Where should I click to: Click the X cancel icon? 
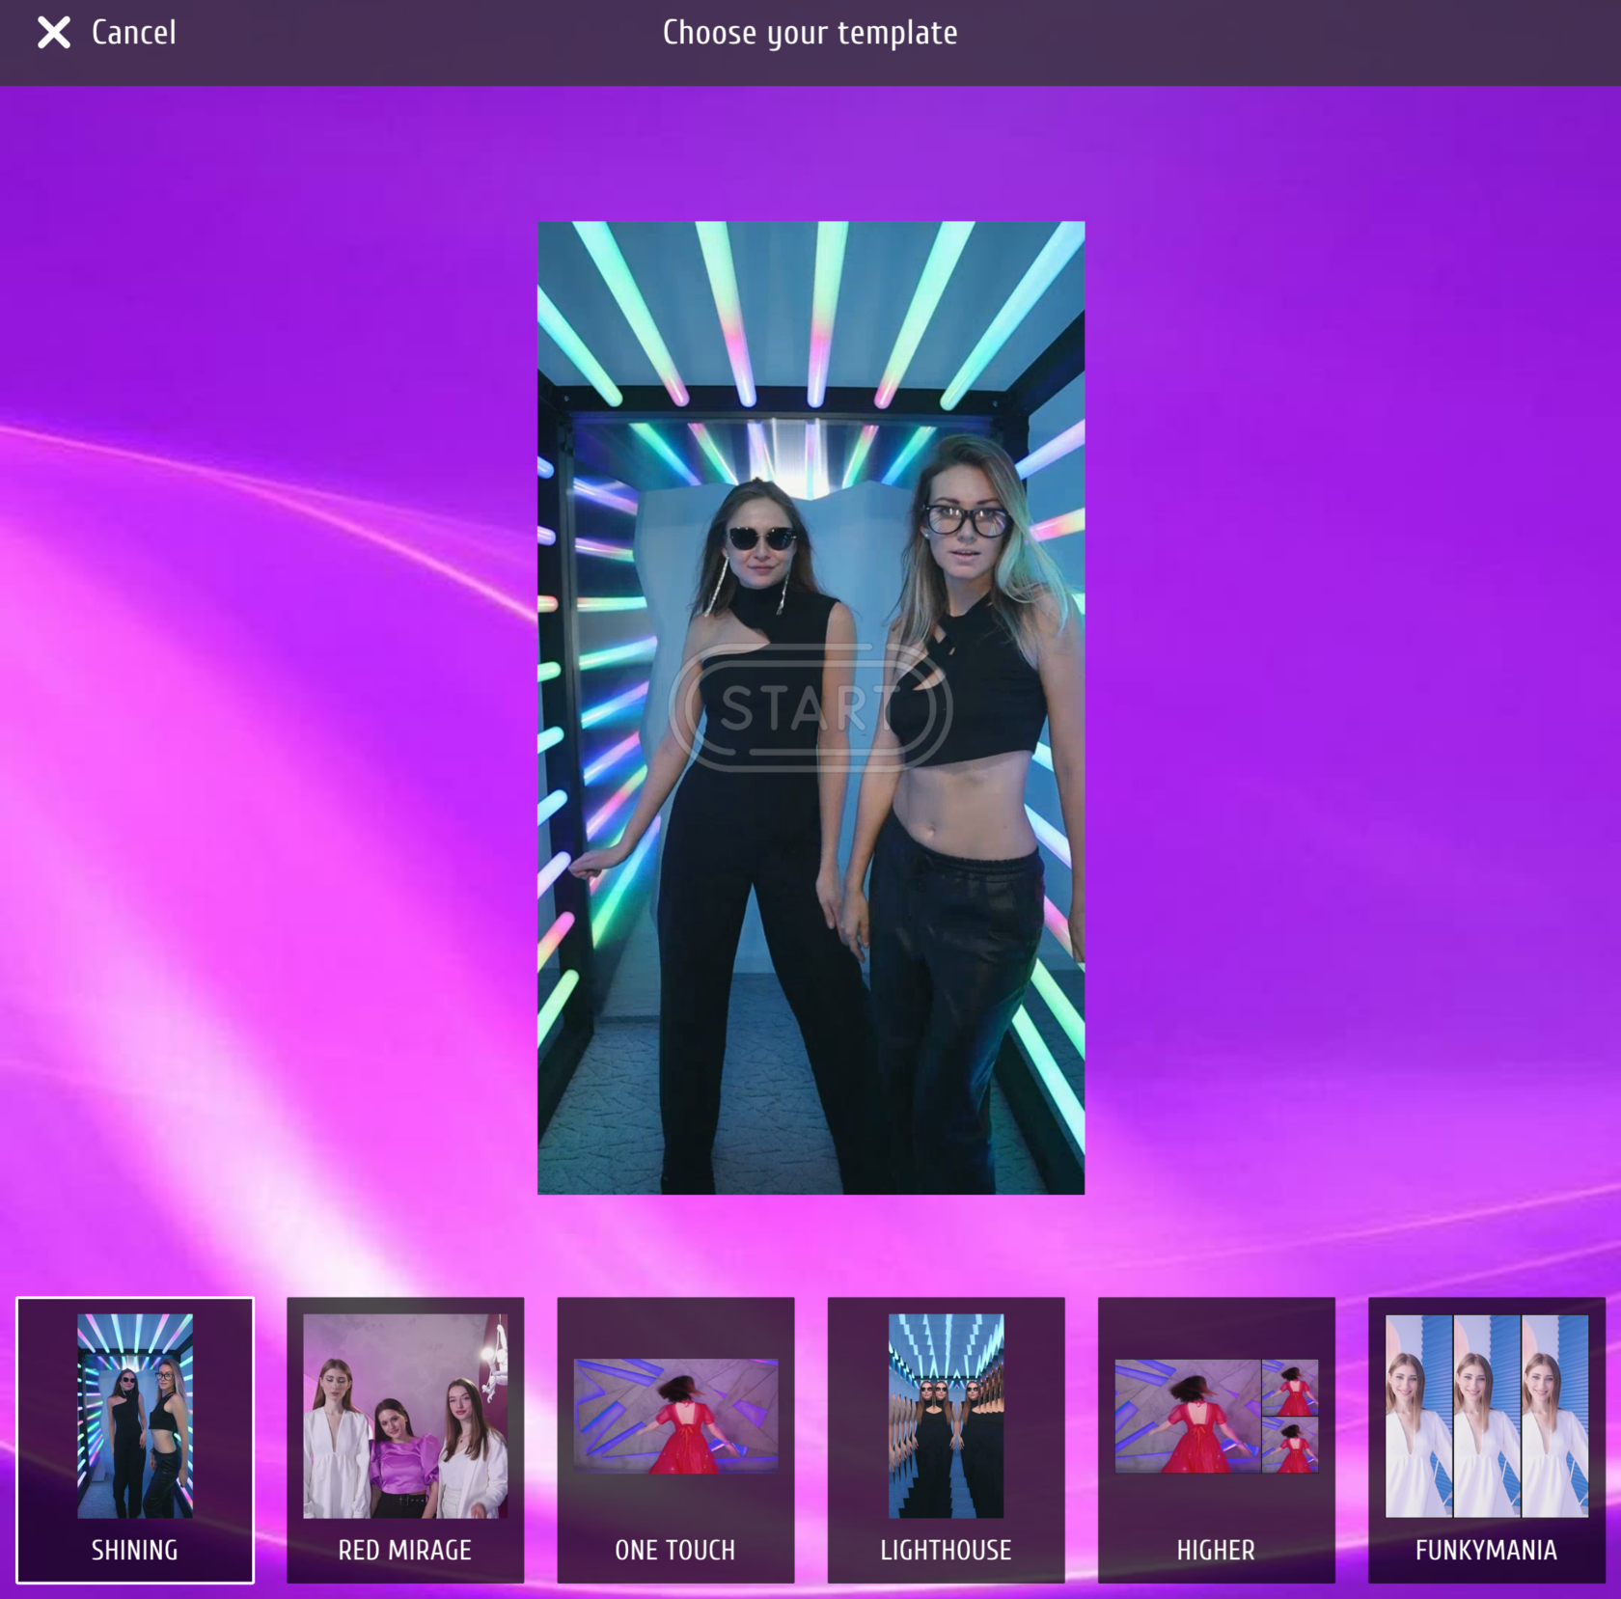(54, 33)
